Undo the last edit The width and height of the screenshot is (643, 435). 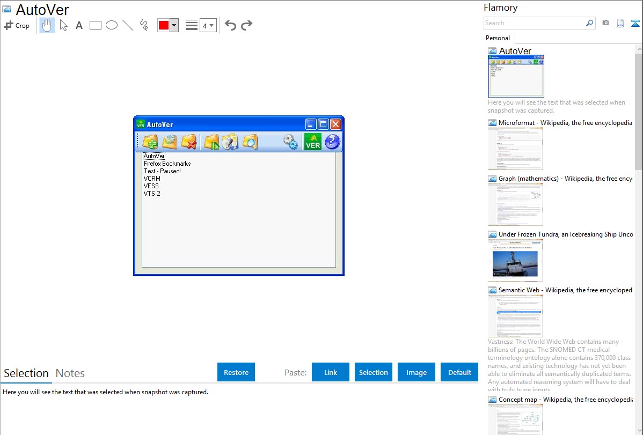[x=230, y=25]
